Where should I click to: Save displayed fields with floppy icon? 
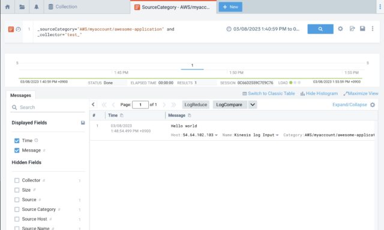tap(83, 123)
